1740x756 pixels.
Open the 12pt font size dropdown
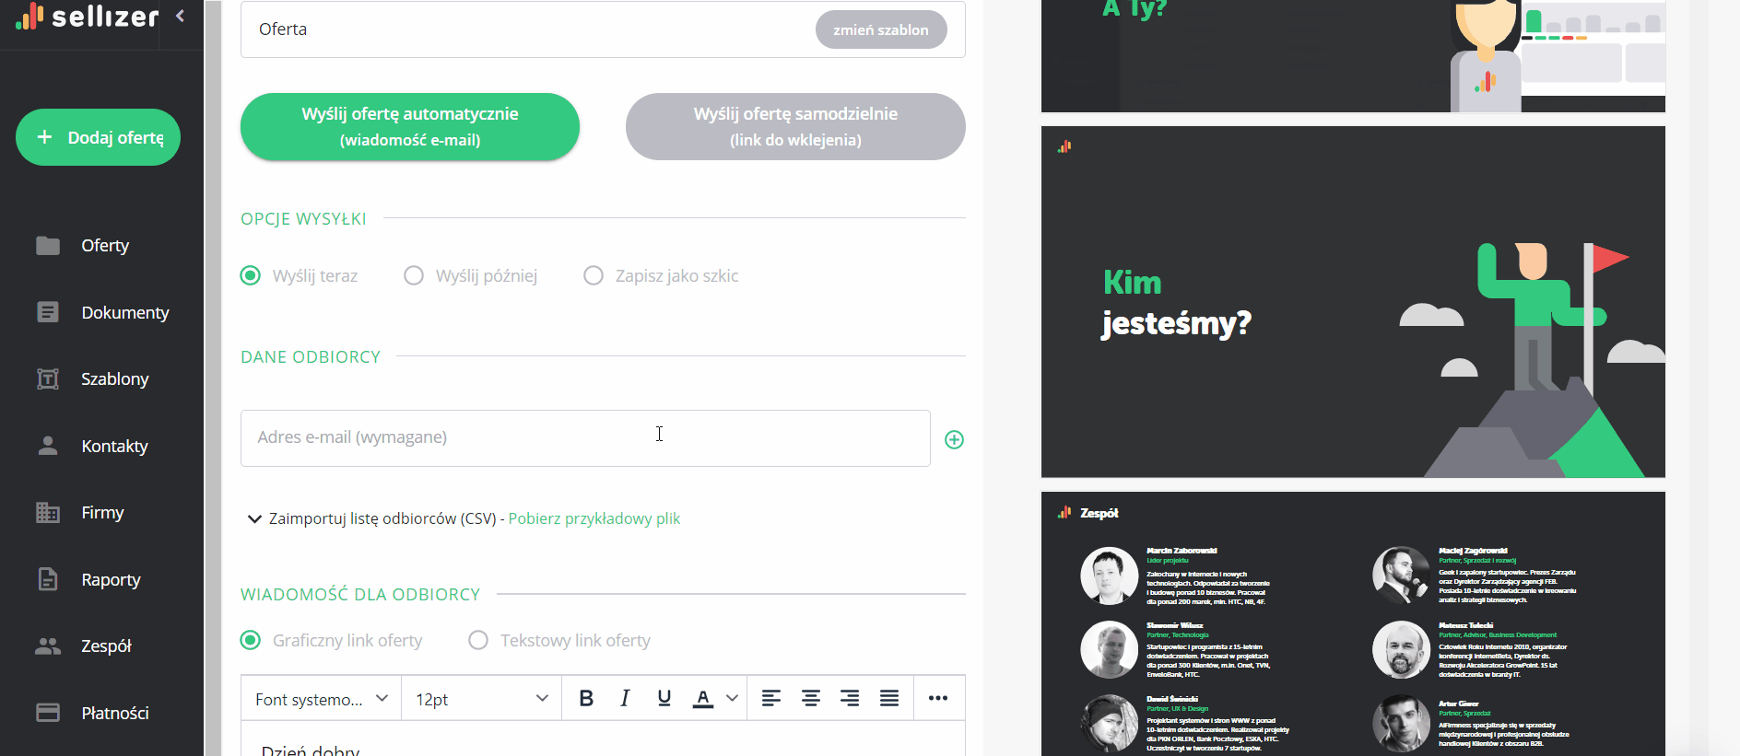(481, 699)
